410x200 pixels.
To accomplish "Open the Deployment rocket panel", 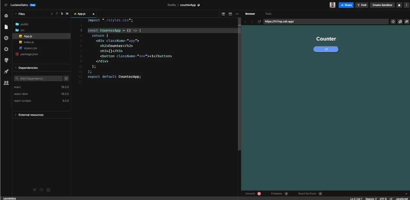I will pos(6,71).
